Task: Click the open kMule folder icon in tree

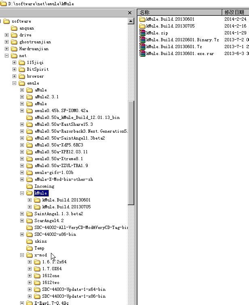Action: pyautogui.click(x=30, y=193)
